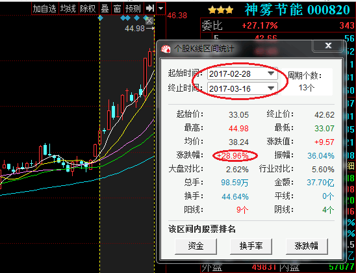Open the 起始时间 date dropdown
The width and height of the screenshot is (356, 273).
click(271, 73)
